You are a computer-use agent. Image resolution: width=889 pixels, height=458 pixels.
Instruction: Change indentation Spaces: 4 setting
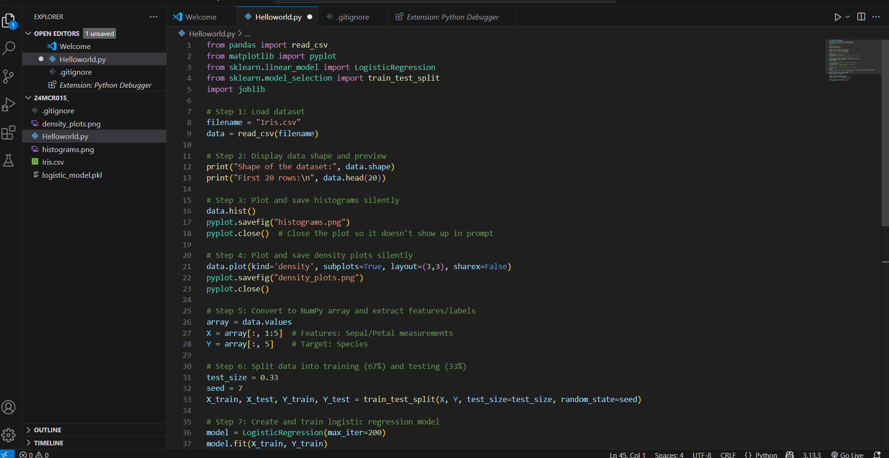click(669, 455)
